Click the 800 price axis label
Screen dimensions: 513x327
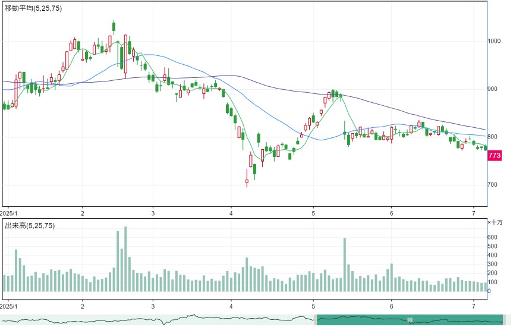pyautogui.click(x=492, y=137)
